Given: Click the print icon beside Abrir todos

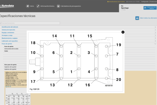Looking at the screenshot, I should point(137,18).
